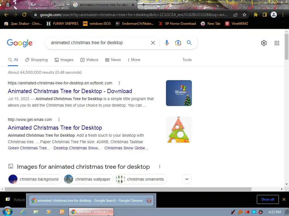Go back to the previous page
Image resolution: width=289 pixels, height=216 pixels.
(6, 15)
